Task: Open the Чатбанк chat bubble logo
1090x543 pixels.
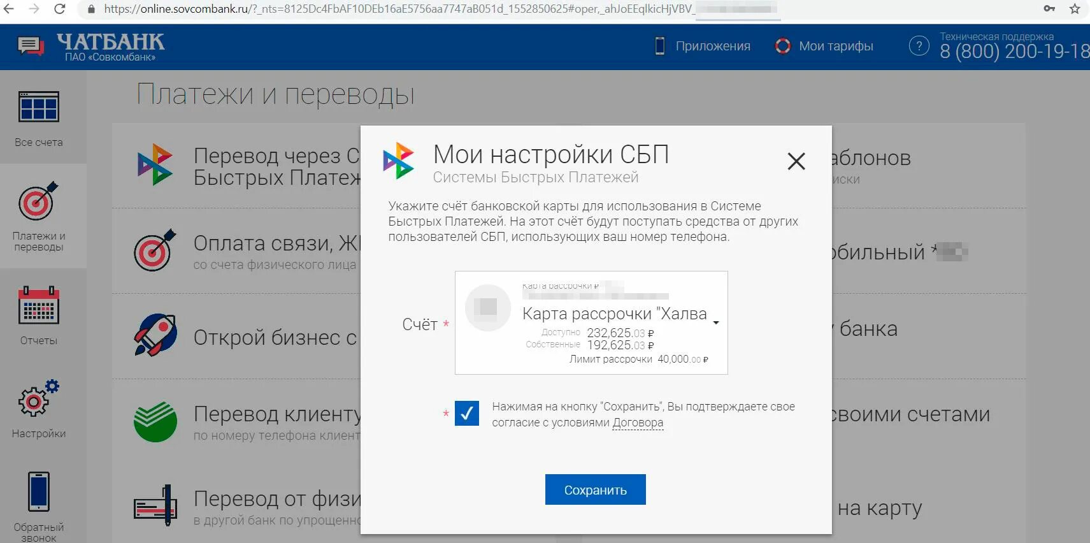Action: pos(31,46)
